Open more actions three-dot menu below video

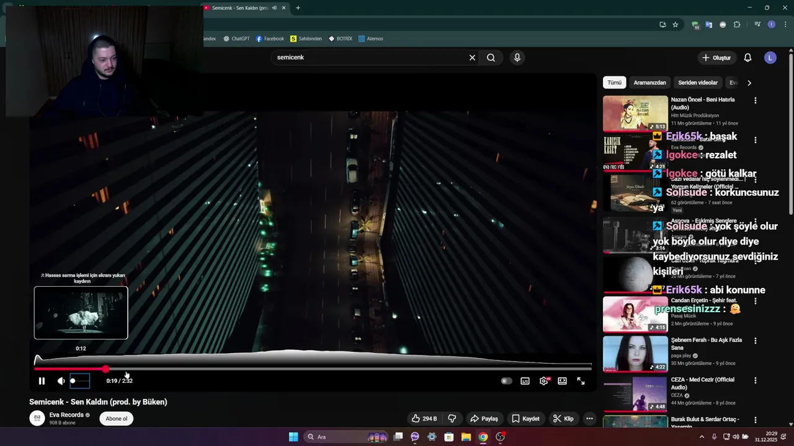(x=589, y=419)
